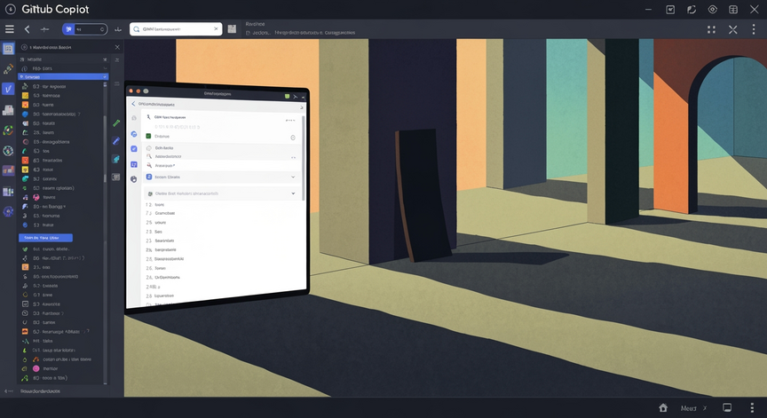Click the highlighted grid icon in the activity bar
Image resolution: width=767 pixels, height=418 pixels.
pos(8,49)
